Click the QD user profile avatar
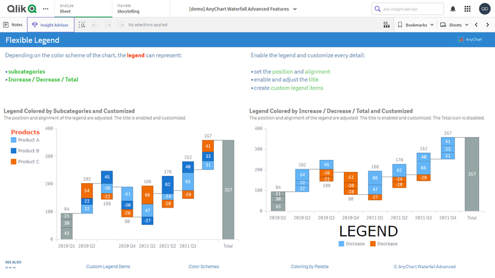This screenshot has height=278, width=495. tap(486, 9)
